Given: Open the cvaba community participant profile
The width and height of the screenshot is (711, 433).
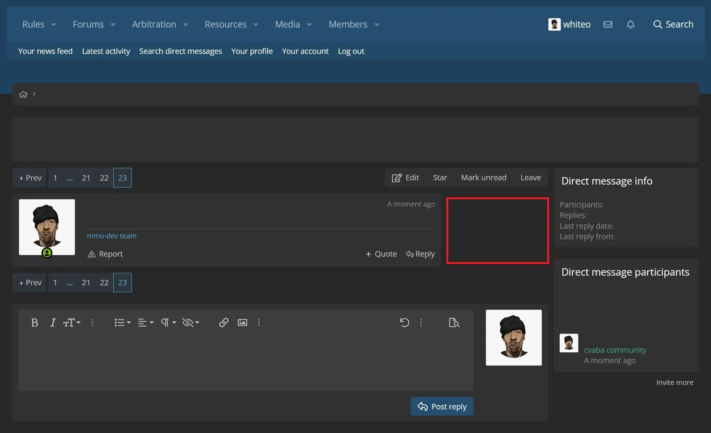Looking at the screenshot, I should click(615, 350).
